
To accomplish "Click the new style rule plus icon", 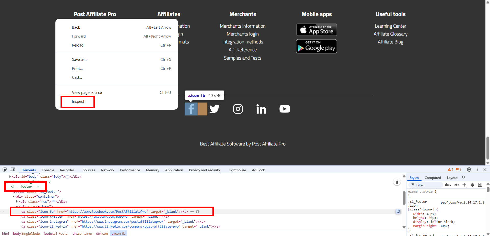I will tap(465, 185).
